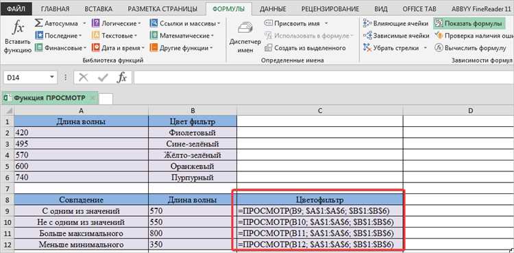The height and width of the screenshot is (253, 514).
Task: Open the Текстовые functions icon
Action: (x=96, y=36)
